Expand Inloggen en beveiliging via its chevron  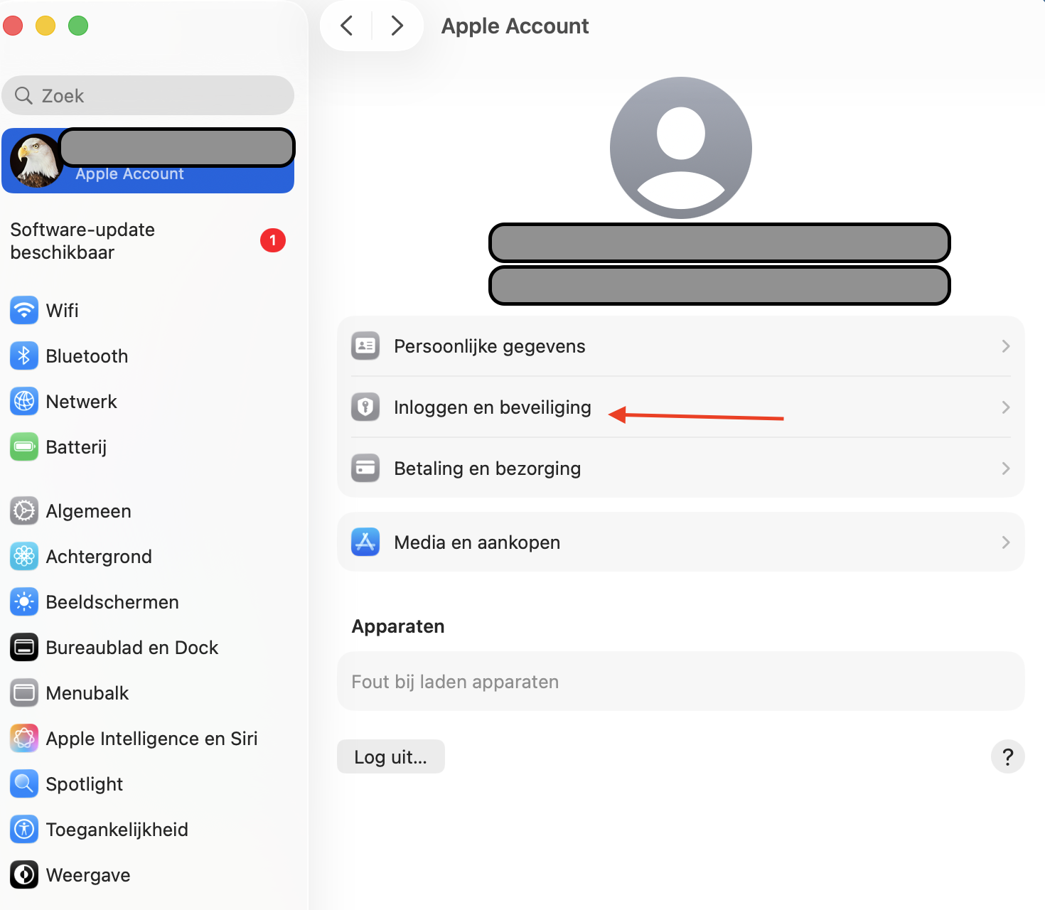click(x=1005, y=407)
